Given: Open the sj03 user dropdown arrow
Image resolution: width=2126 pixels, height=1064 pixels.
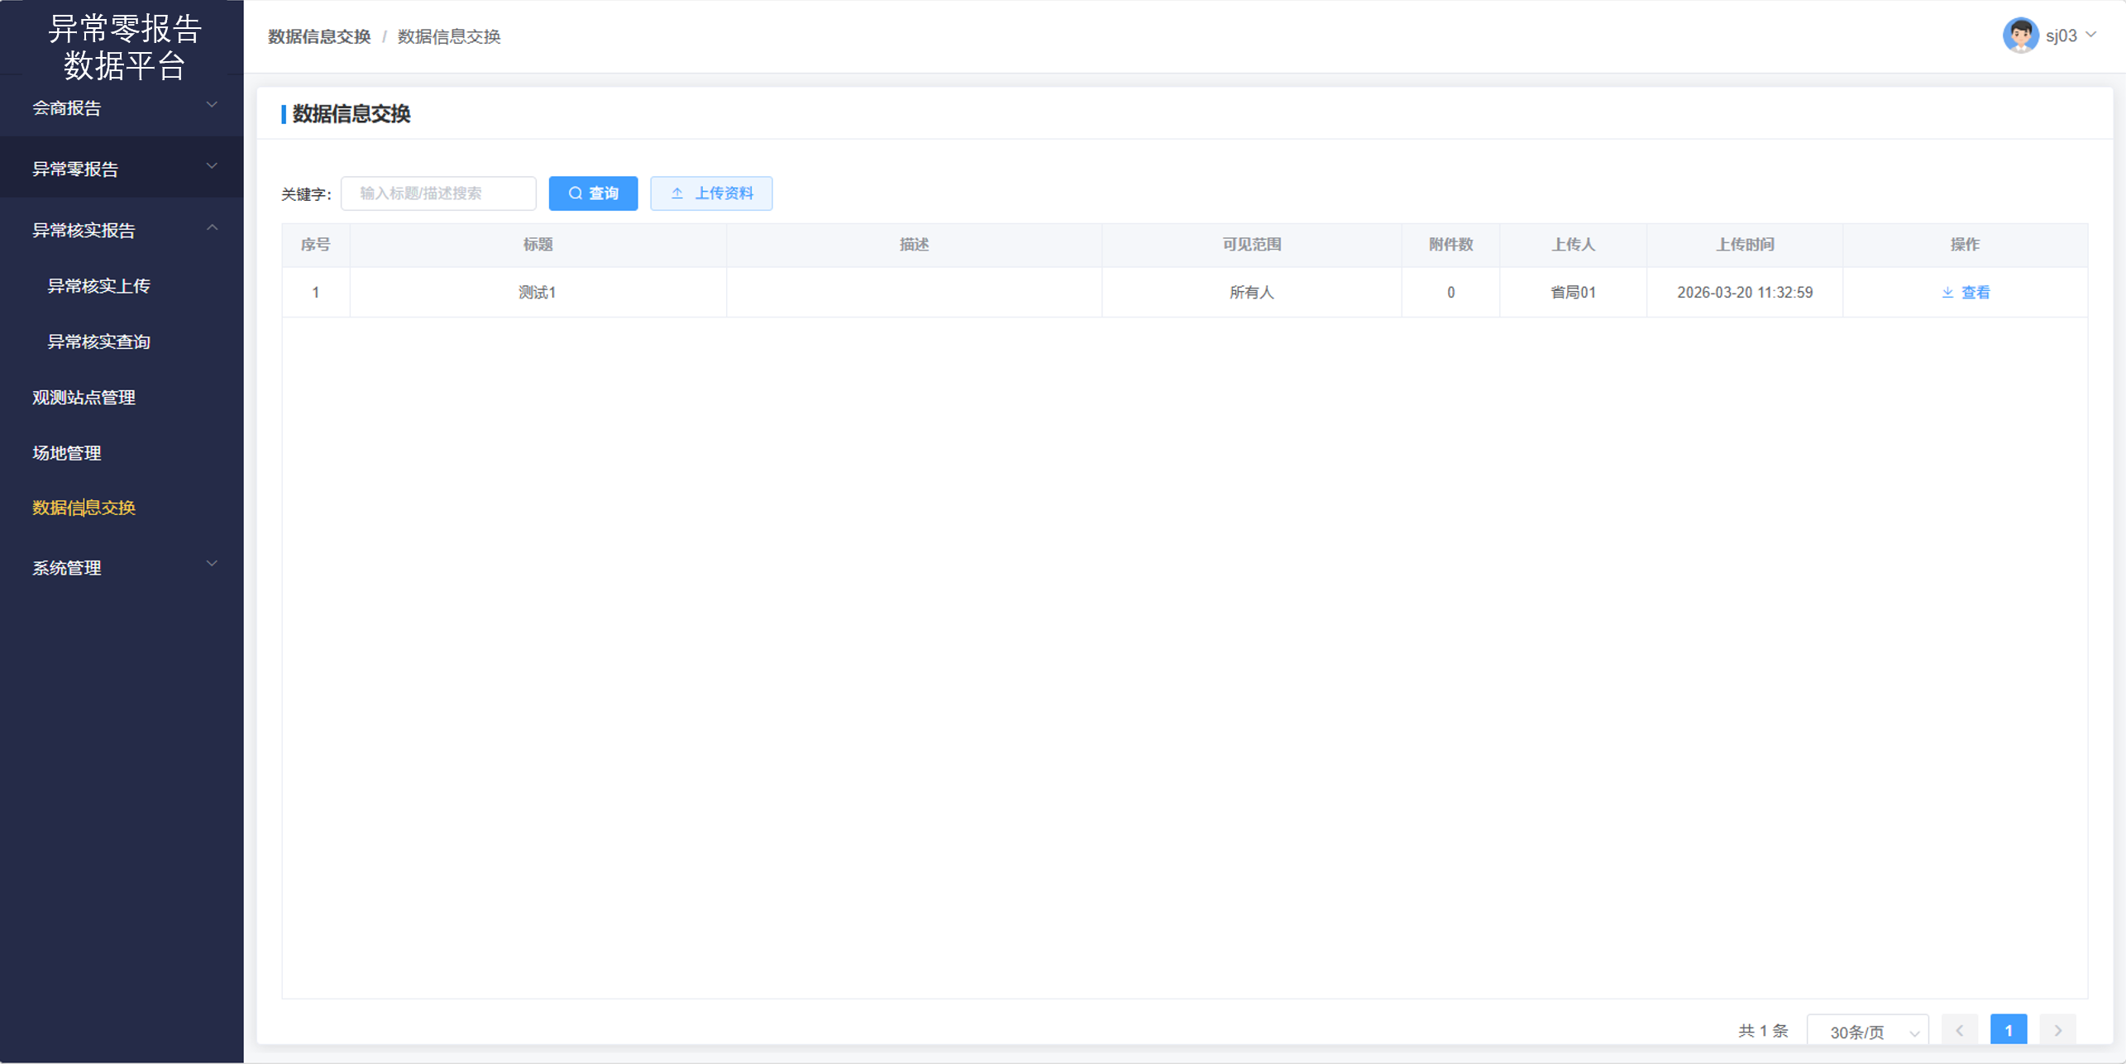Looking at the screenshot, I should 2091,35.
